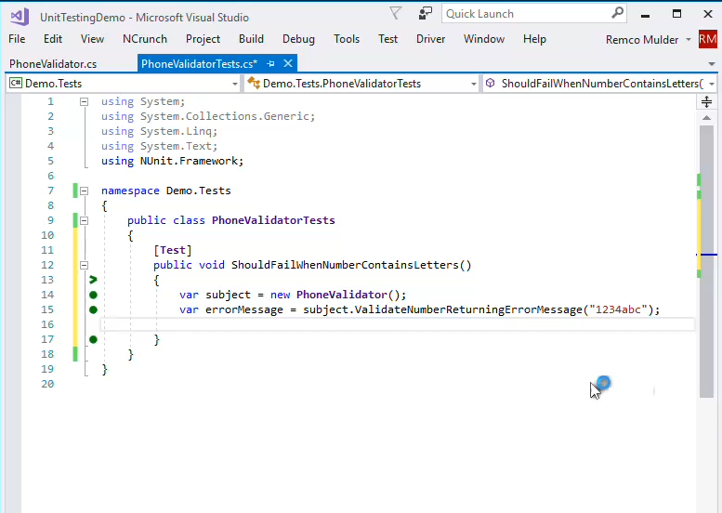Viewport: 722px width, 513px height.
Task: Click the split editor handle icon
Action: pyautogui.click(x=706, y=102)
